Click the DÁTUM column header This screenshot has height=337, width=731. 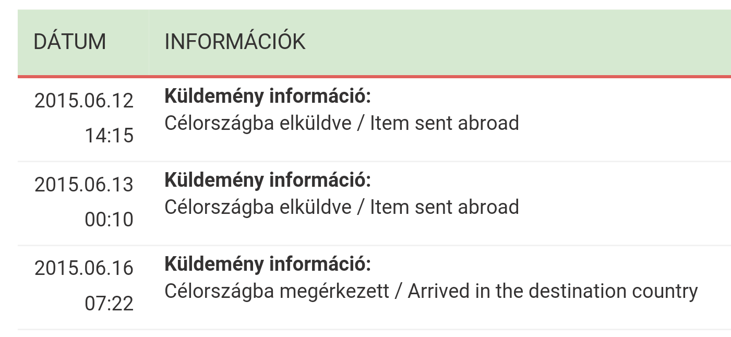tap(69, 42)
